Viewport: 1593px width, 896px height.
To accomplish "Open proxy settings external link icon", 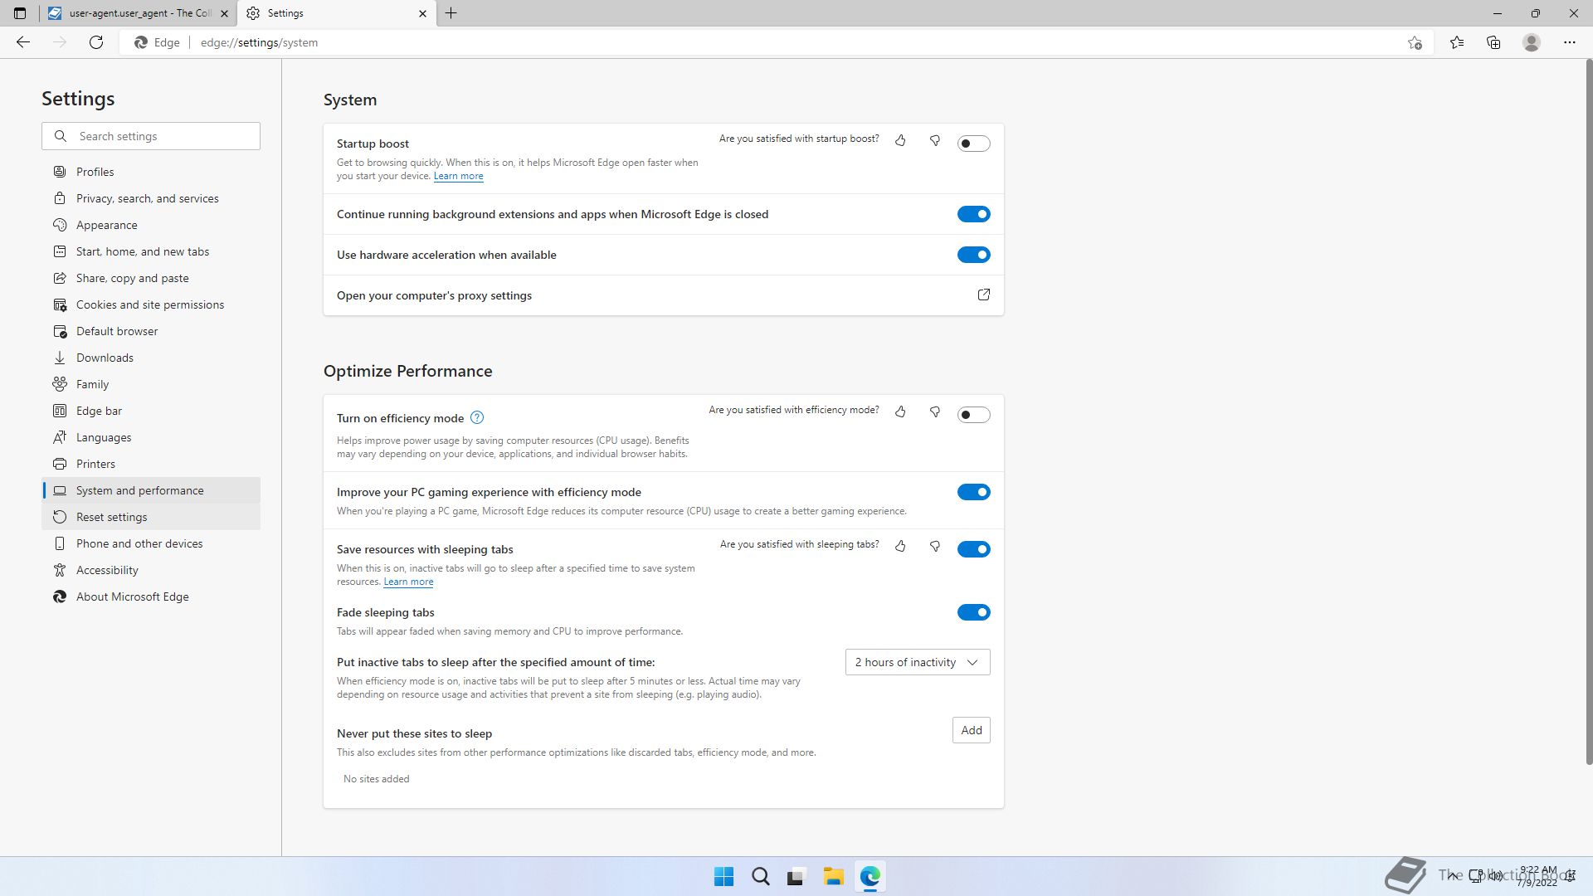I will coord(984,295).
